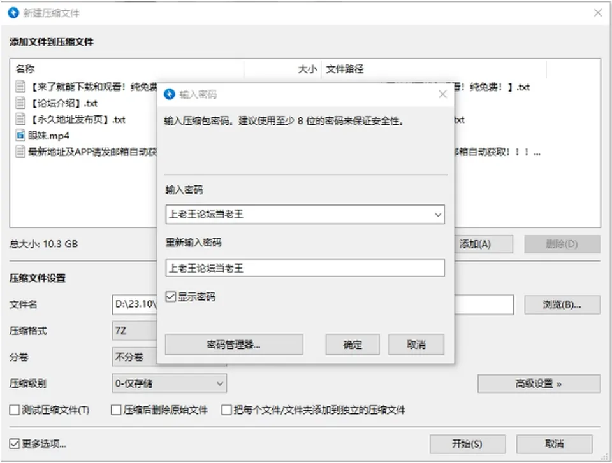Click the text file icon beside 【论坛介绍】.txt
This screenshot has height=463, width=612.
[20, 103]
